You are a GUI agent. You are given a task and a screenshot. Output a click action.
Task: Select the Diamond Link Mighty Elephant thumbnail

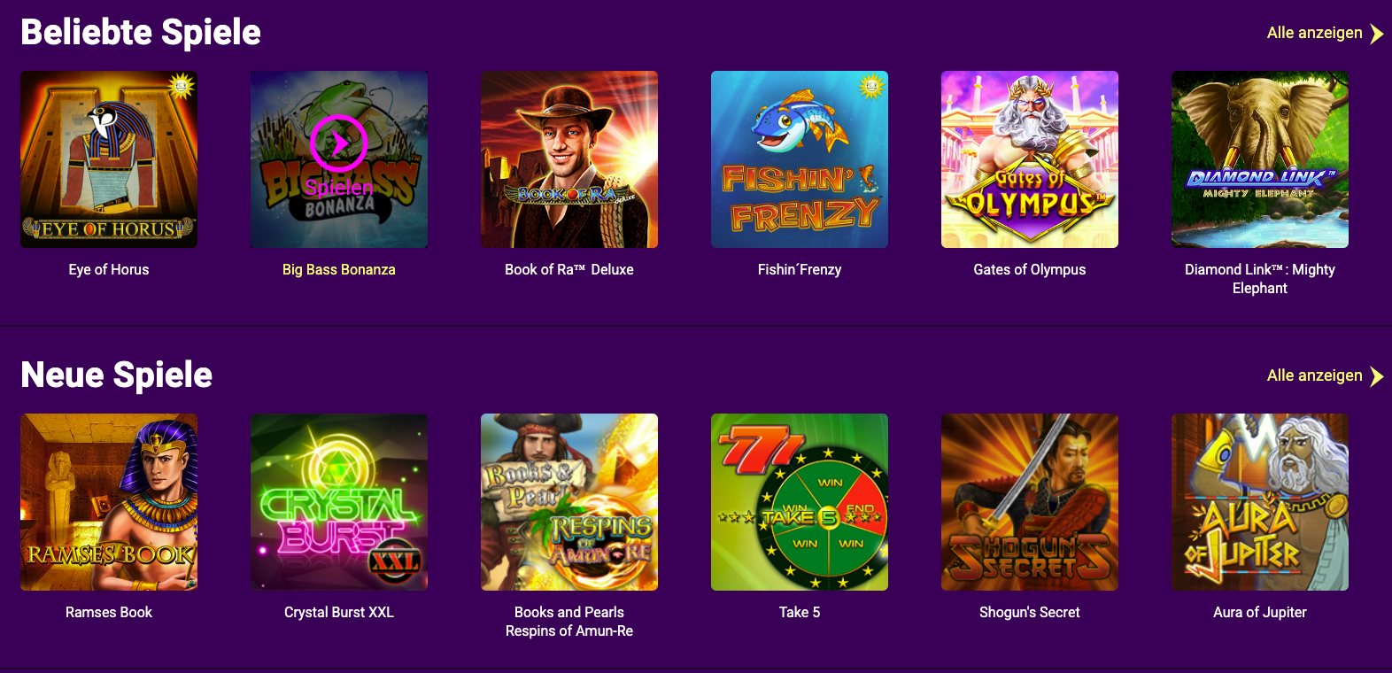point(1260,159)
